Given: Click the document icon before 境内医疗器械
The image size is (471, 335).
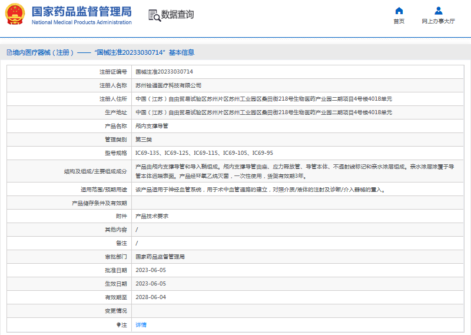Looking at the screenshot, I should [9, 52].
